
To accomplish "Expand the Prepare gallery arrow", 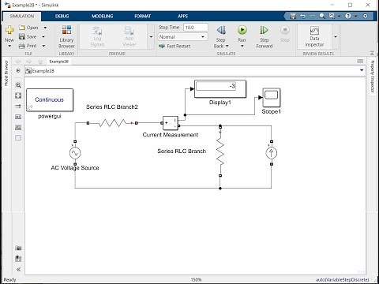I will point(151,37).
